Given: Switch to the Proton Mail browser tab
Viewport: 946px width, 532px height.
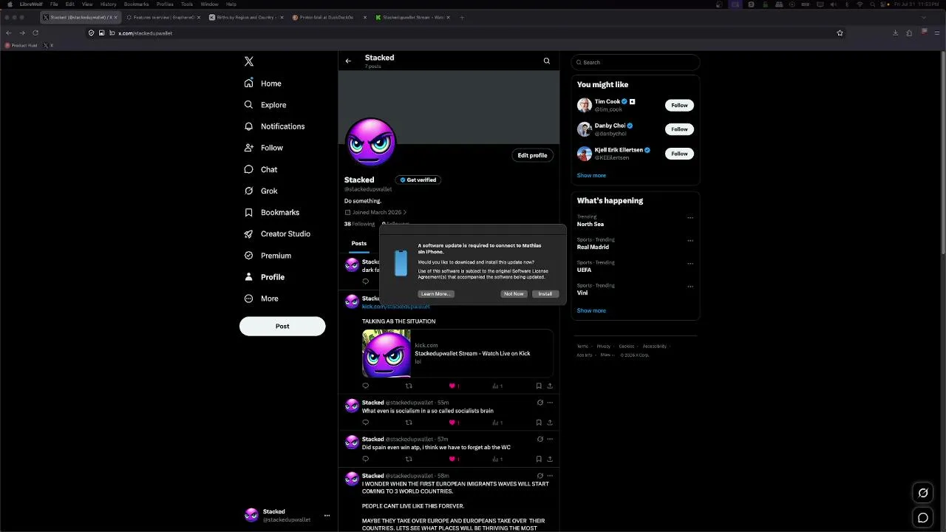Looking at the screenshot, I should pos(328,17).
